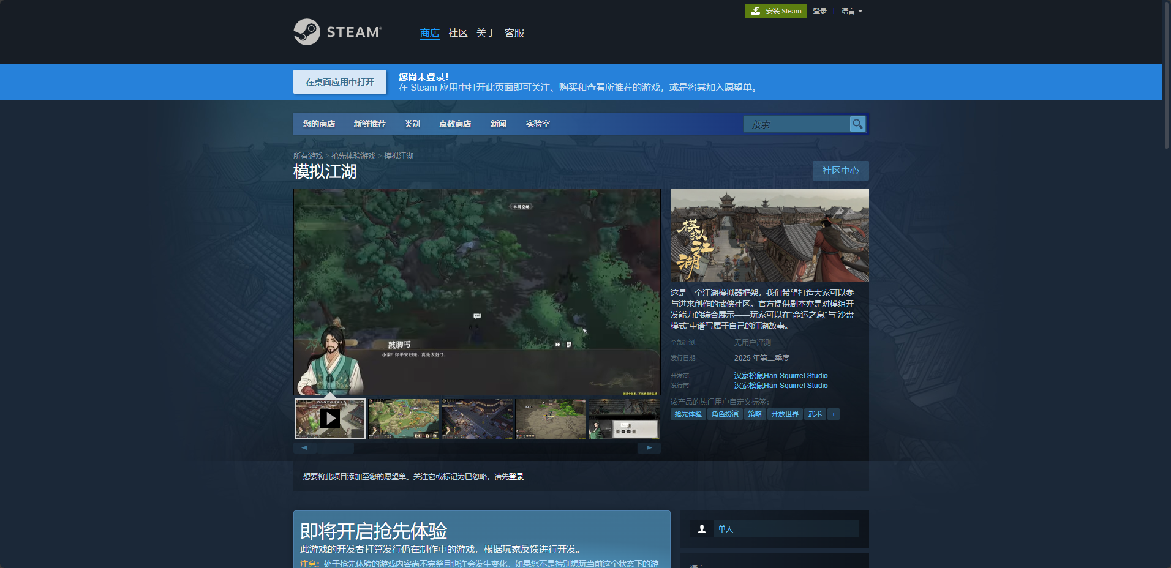The width and height of the screenshot is (1171, 568).
Task: Open 社区中心 community hub button
Action: point(840,171)
